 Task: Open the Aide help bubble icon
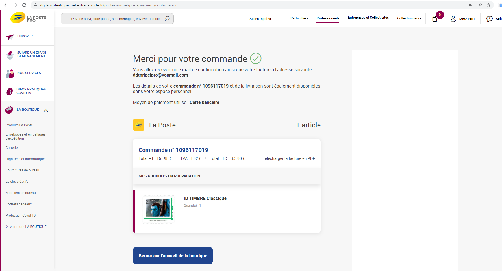coord(489,19)
